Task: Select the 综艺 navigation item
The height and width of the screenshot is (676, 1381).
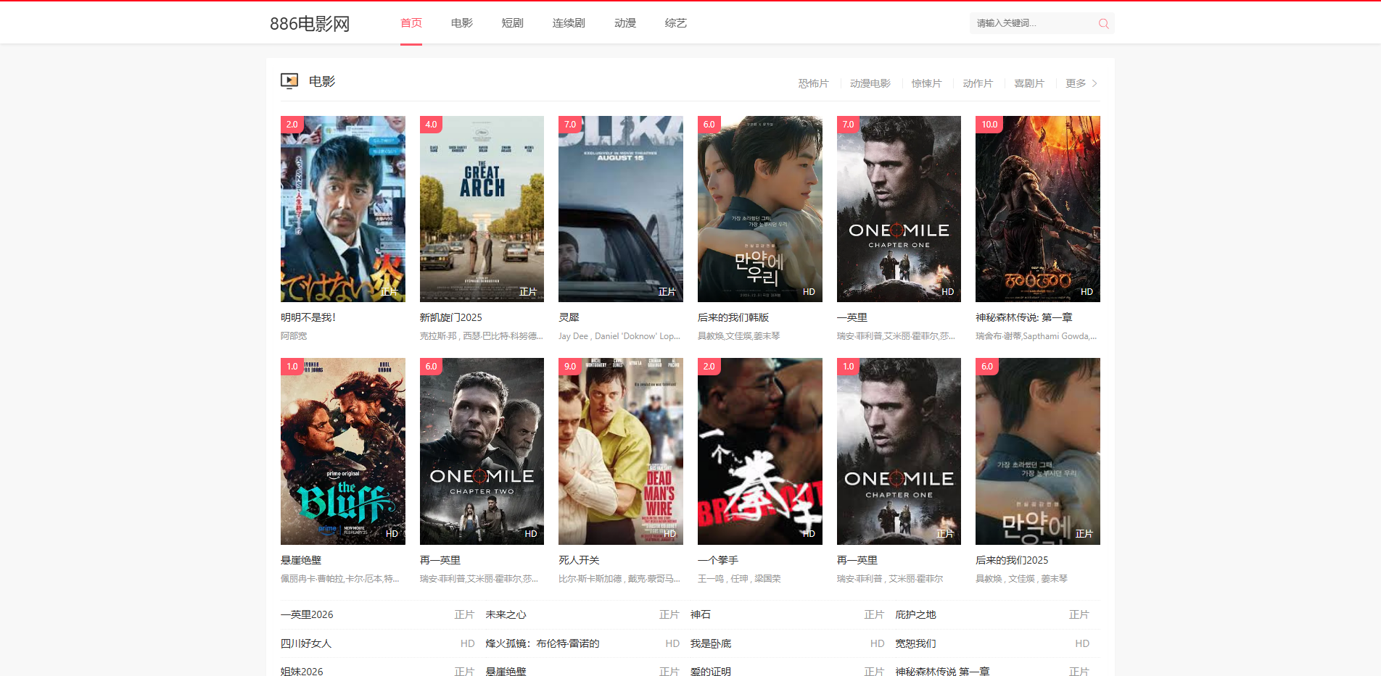Action: point(675,23)
